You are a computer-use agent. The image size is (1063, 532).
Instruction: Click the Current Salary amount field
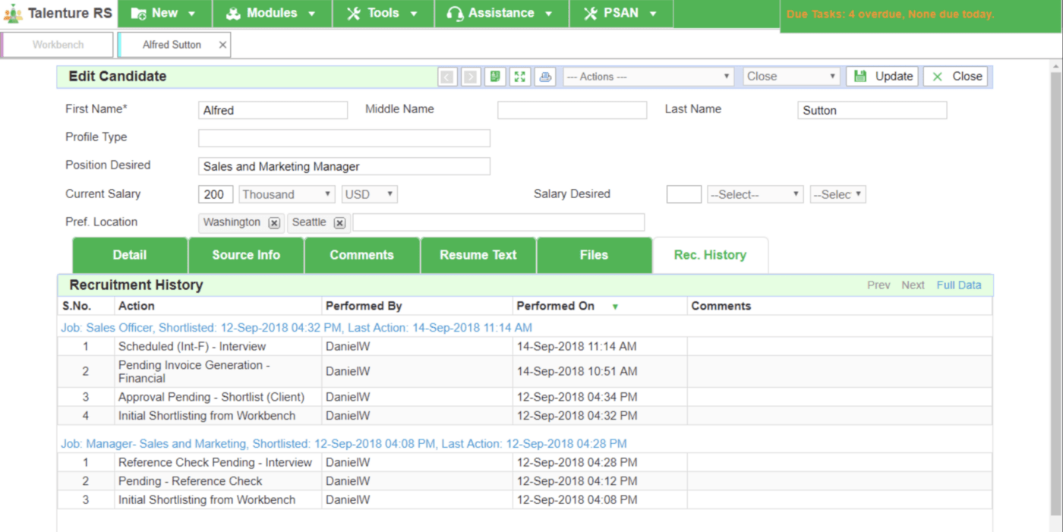click(216, 194)
